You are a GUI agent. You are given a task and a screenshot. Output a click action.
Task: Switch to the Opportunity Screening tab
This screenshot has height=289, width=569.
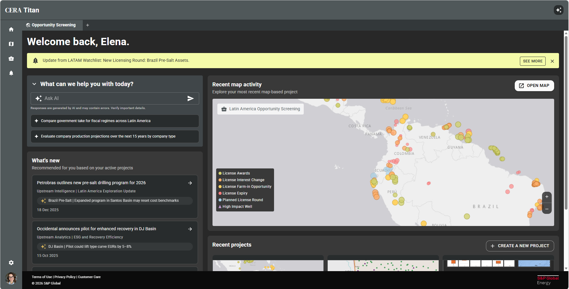52,25
